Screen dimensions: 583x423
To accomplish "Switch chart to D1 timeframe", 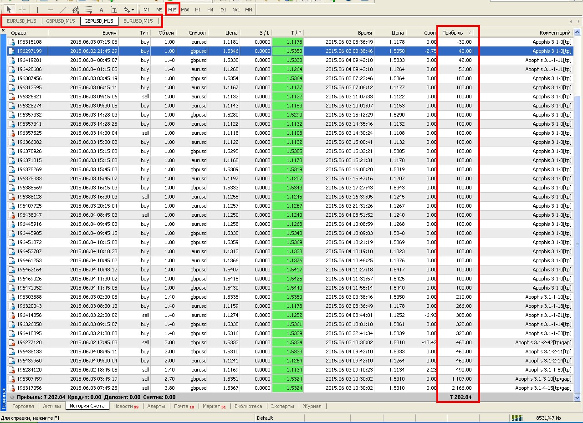I will 223,10.
